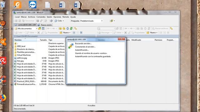Open the console terminal icon in main toolbar
This screenshot has width=200, height=112.
37,21
